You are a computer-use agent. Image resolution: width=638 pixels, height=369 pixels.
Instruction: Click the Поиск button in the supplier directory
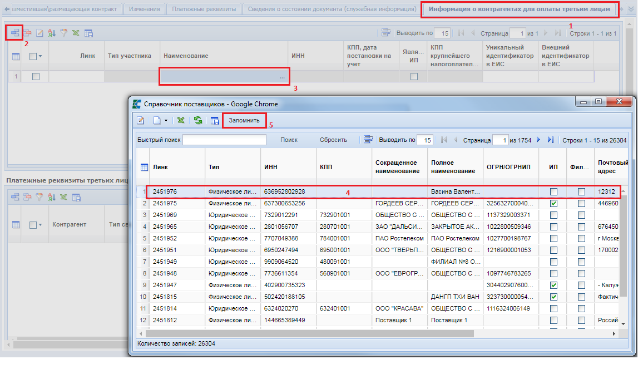point(289,140)
